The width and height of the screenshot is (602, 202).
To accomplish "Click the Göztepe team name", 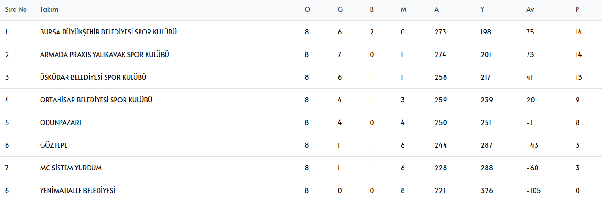I will (x=54, y=145).
